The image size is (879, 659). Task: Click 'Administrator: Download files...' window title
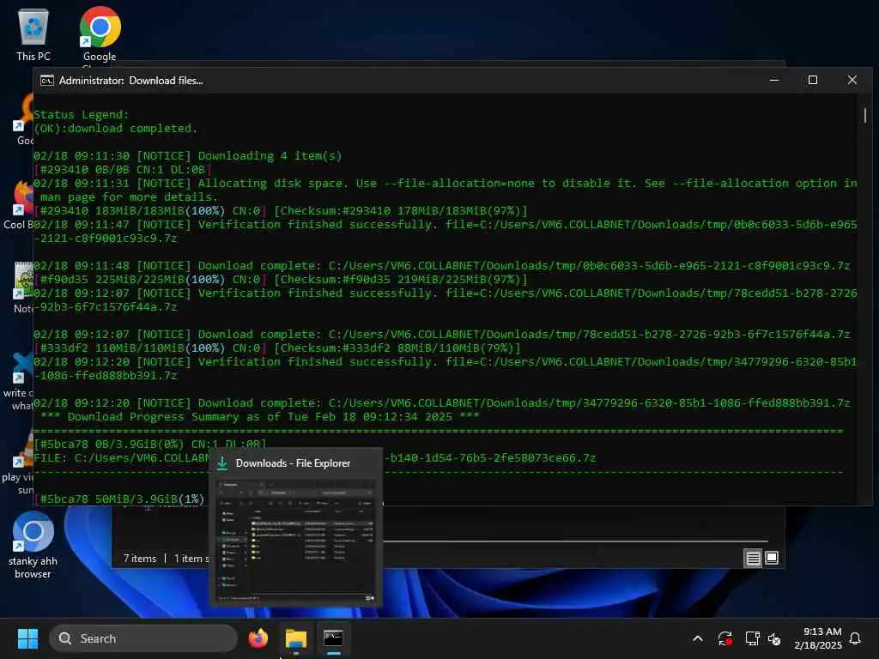pos(131,81)
